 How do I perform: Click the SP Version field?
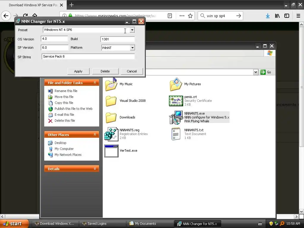(x=55, y=47)
